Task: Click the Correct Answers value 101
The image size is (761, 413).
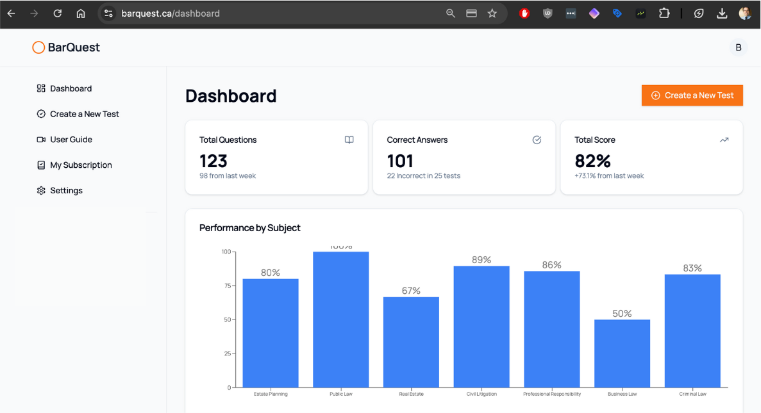Action: pos(400,161)
